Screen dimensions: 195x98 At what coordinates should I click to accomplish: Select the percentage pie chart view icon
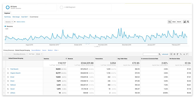(174, 54)
